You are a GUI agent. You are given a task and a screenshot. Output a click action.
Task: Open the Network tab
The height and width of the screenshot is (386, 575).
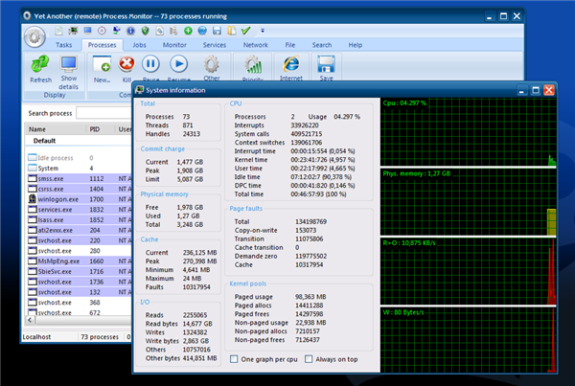pos(256,45)
